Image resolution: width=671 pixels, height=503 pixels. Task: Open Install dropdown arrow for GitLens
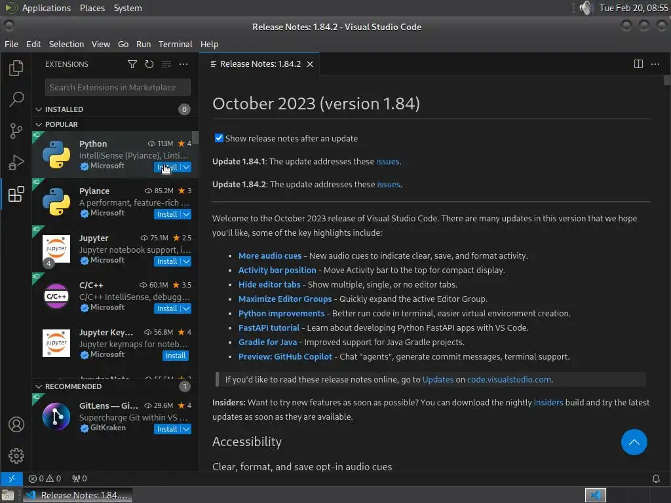[186, 429]
